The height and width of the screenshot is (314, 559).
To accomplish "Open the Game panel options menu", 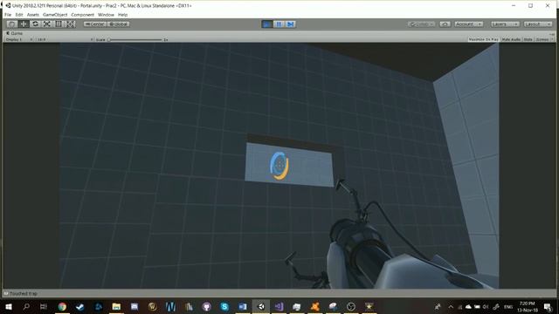I will (552, 34).
